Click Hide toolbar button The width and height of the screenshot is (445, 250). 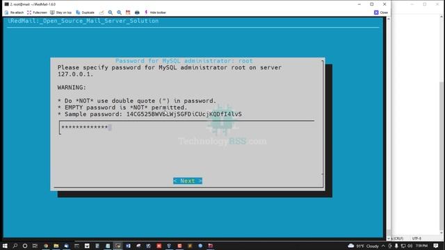pyautogui.click(x=155, y=12)
